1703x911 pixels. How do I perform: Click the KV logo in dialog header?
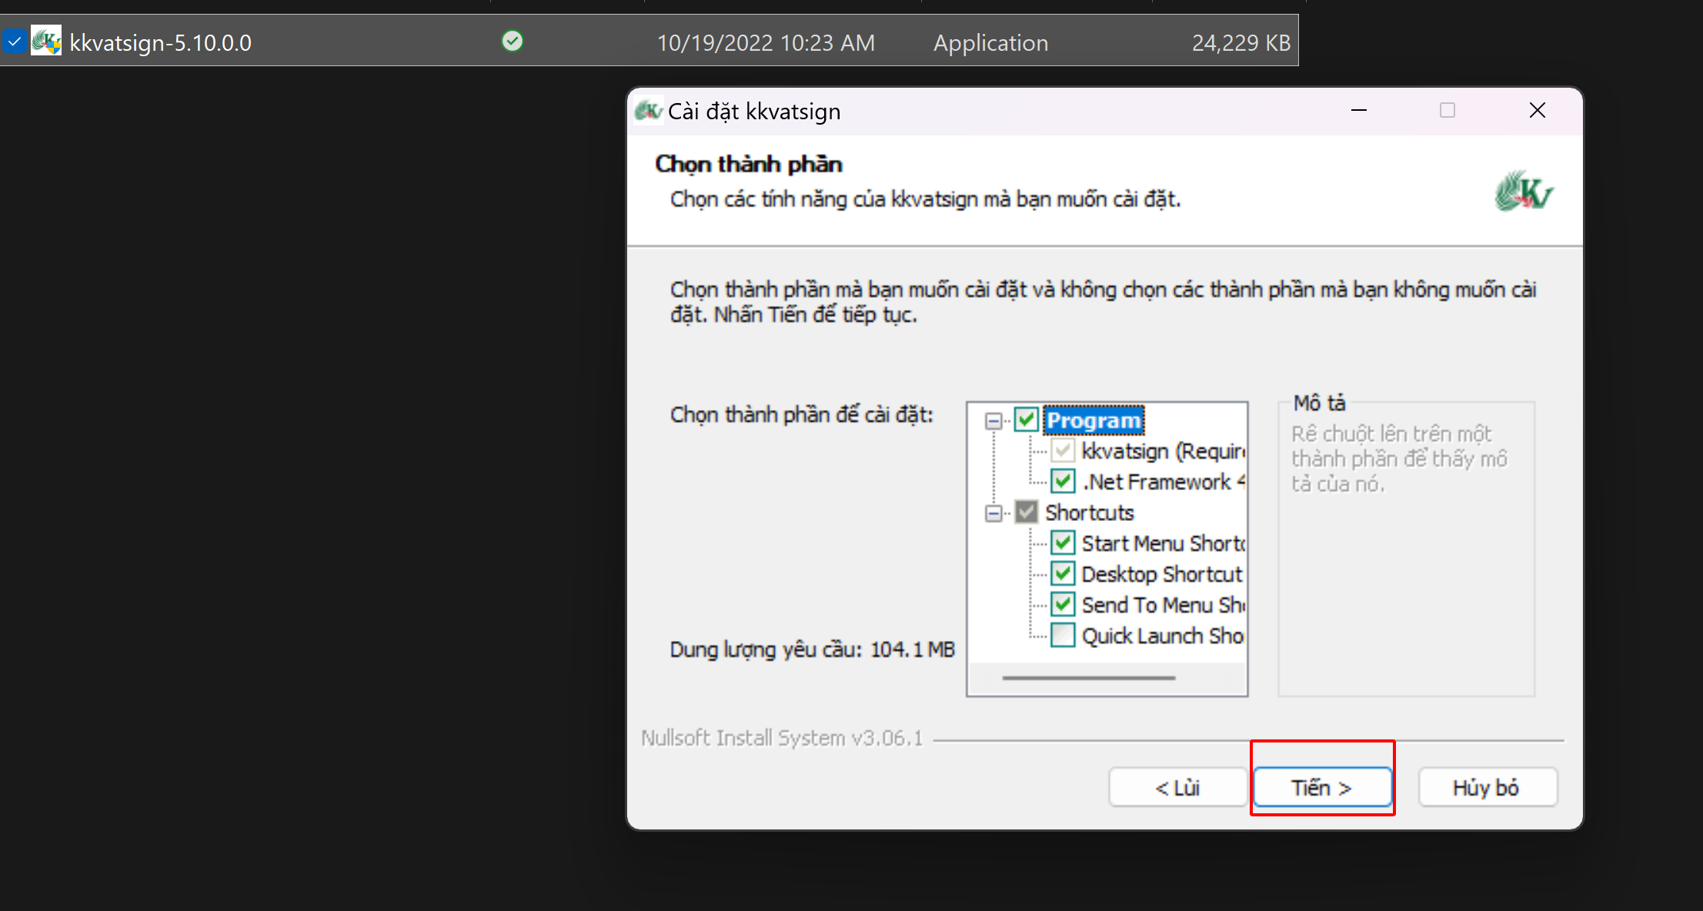point(1523,192)
